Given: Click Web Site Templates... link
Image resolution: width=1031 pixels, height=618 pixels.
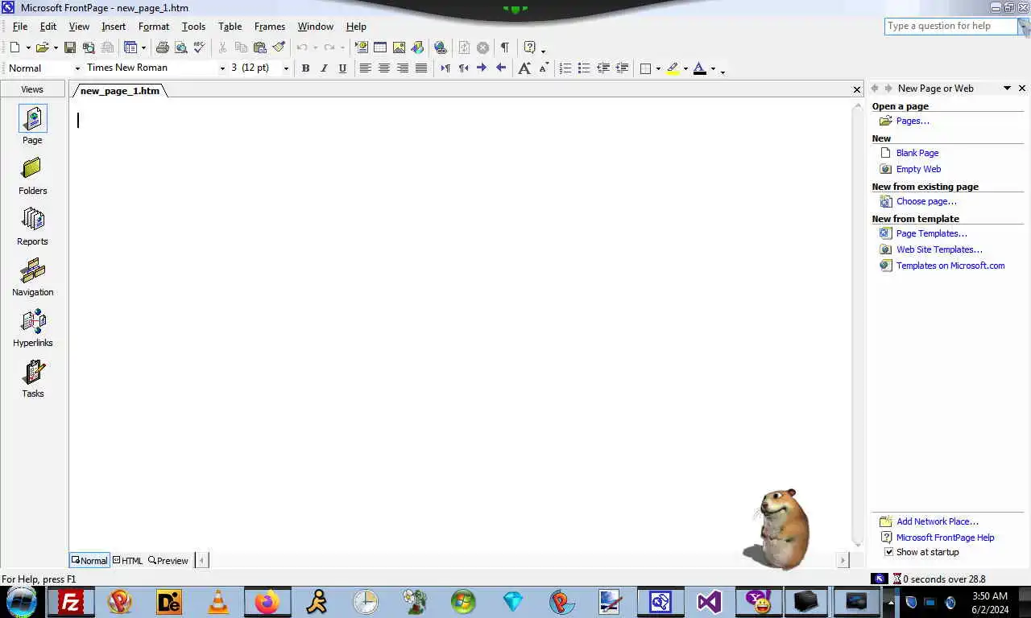Looking at the screenshot, I should (x=939, y=249).
